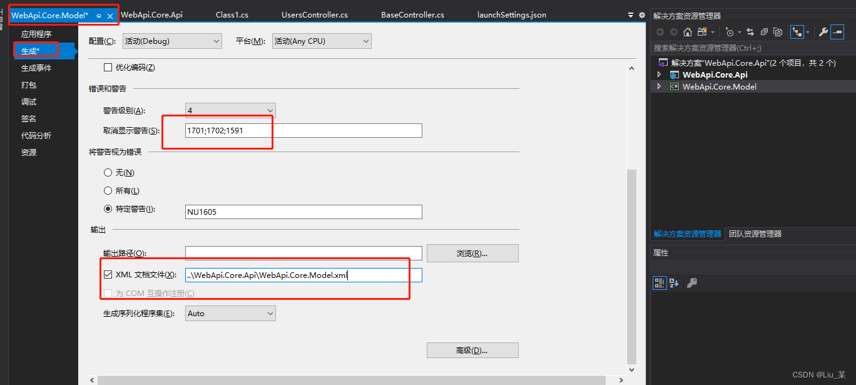Uncheck the XML 文档文件 checkbox

109,274
